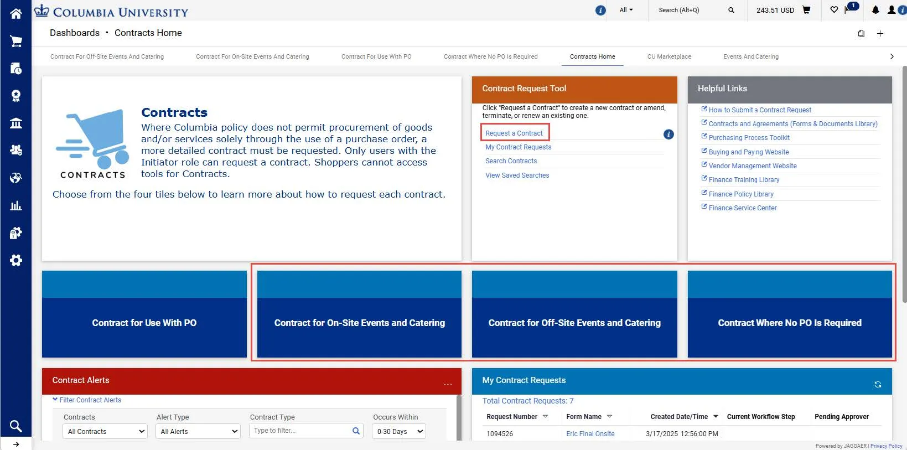This screenshot has width=907, height=450.
Task: Switch to Contract For On-Site Events And Catering tab
Action: (252, 56)
